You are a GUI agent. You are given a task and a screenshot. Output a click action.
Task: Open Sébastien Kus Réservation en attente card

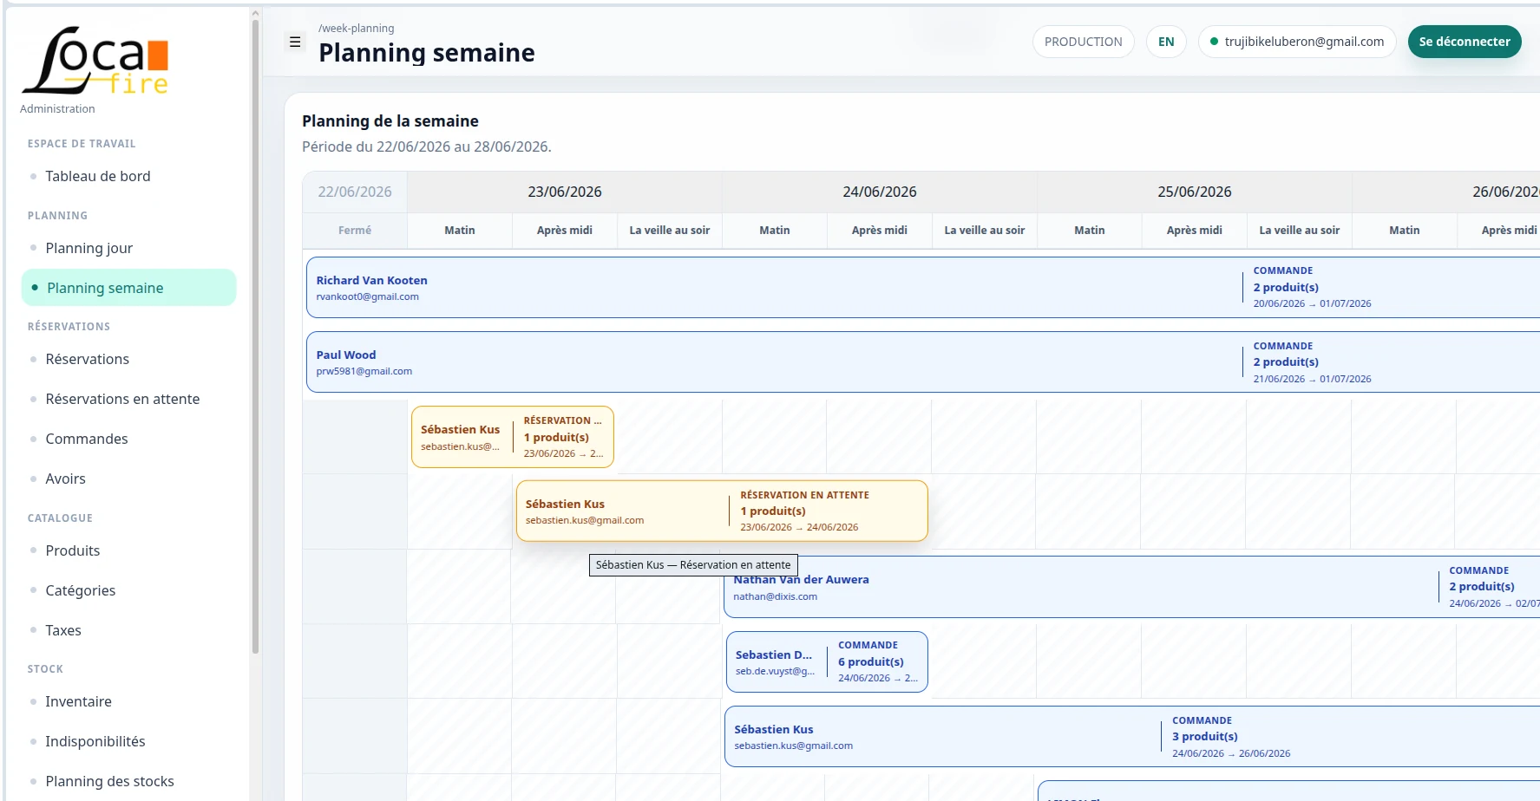pos(722,511)
